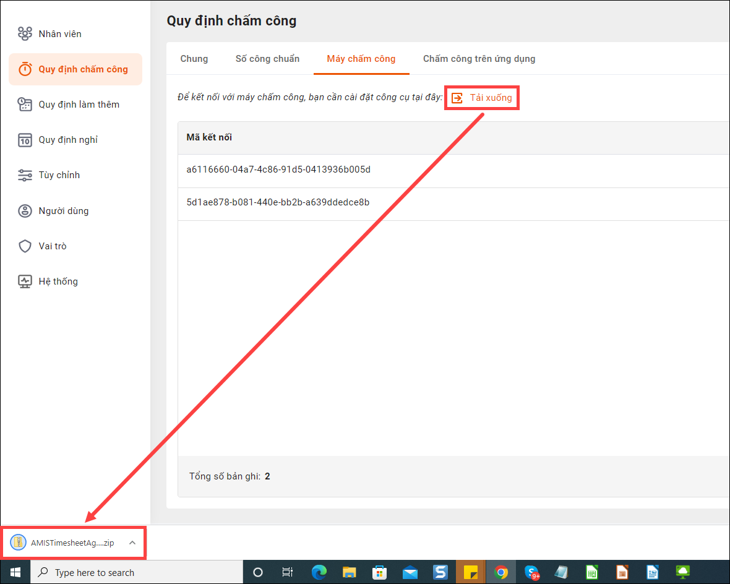Open the notepad app on the taskbar
The width and height of the screenshot is (730, 584).
562,572
